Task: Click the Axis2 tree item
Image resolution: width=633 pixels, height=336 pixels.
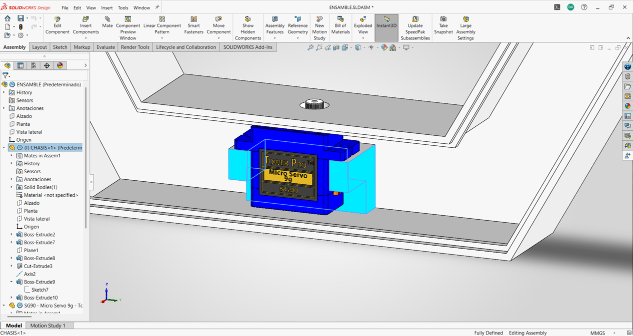Action: tap(30, 274)
